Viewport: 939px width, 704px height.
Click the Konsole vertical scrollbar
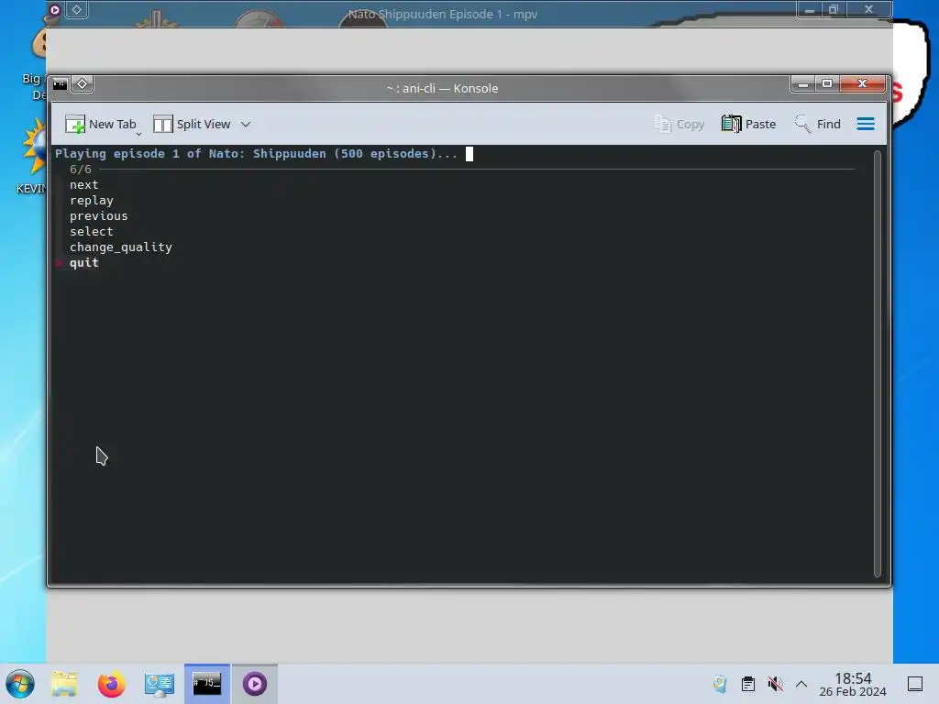[x=878, y=363]
